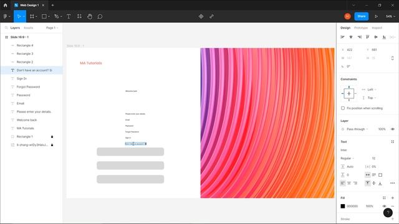
Task: Set text align left
Action: 343,183
